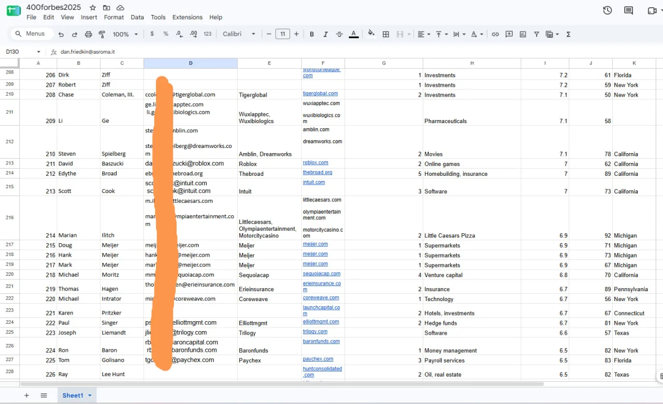Image resolution: width=663 pixels, height=404 pixels.
Task: Open version history clock icon
Action: click(x=608, y=10)
